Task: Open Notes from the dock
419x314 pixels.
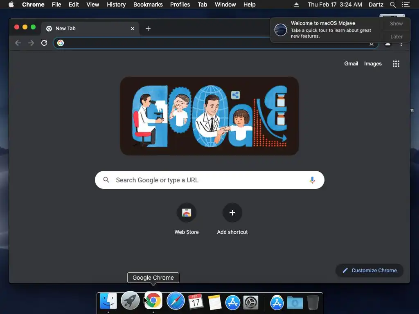Action: (x=214, y=302)
